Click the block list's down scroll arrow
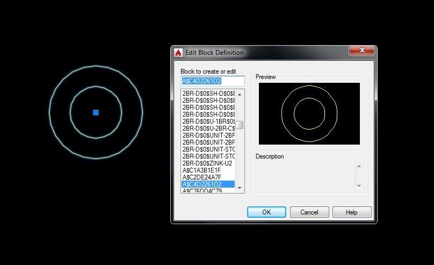Screen dimensions: 434x265 click(x=240, y=188)
